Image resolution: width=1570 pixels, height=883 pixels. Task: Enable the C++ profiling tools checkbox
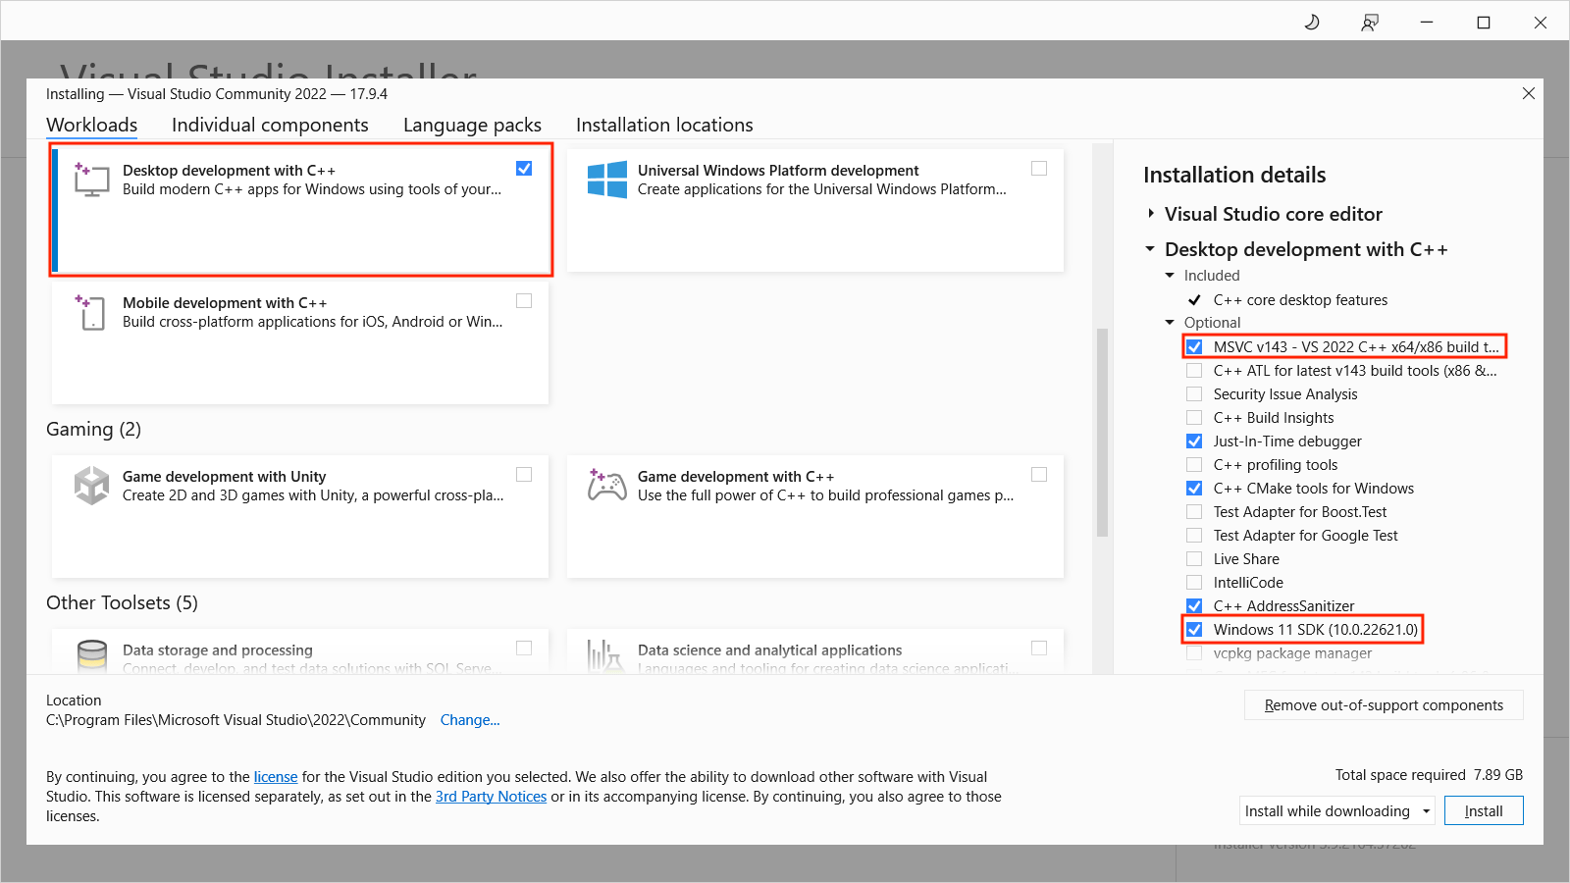1194,464
